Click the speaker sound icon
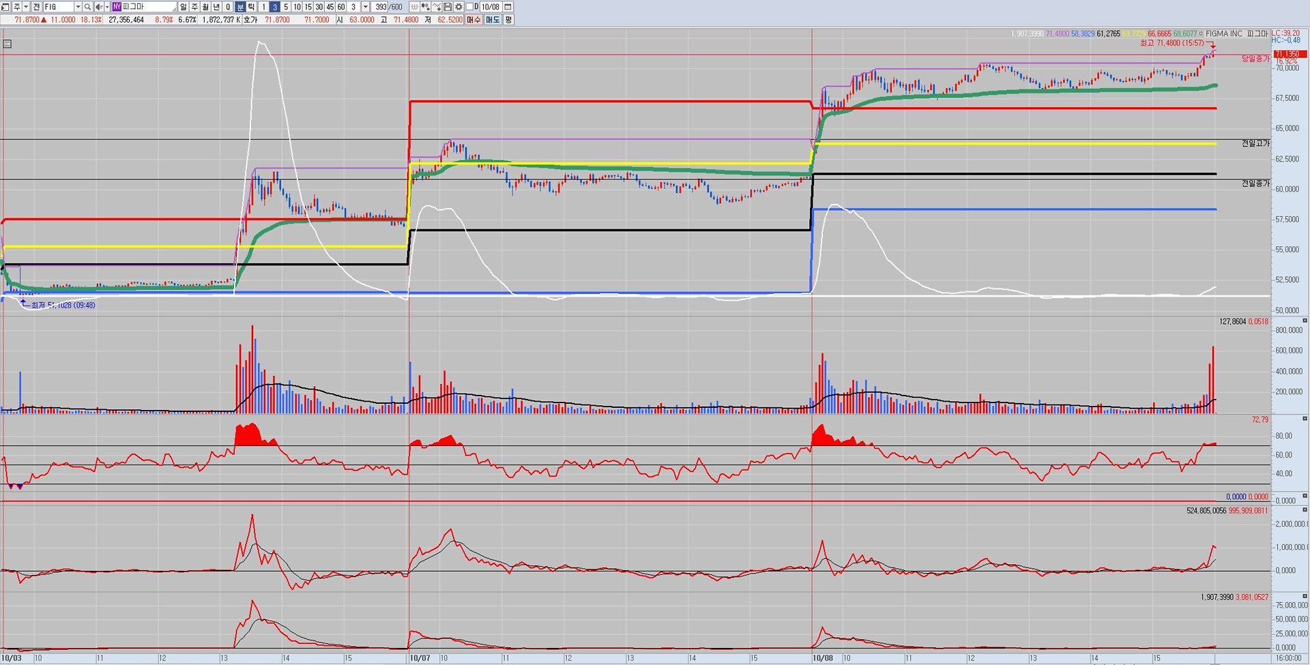The height and width of the screenshot is (665, 1310). [99, 7]
